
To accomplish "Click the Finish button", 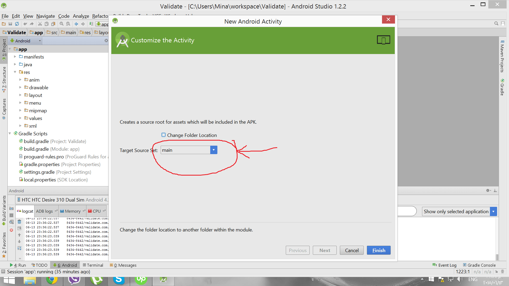I will (x=379, y=250).
